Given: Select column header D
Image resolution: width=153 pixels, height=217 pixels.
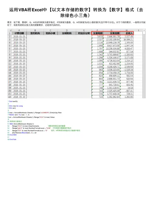Looking at the screenshot, I should [67, 30].
